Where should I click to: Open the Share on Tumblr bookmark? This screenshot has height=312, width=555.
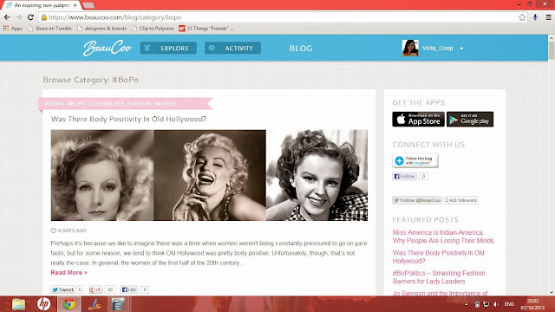50,29
